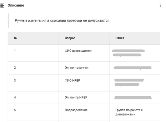Select the ФИО HRBP question cell

[x=84, y=83]
